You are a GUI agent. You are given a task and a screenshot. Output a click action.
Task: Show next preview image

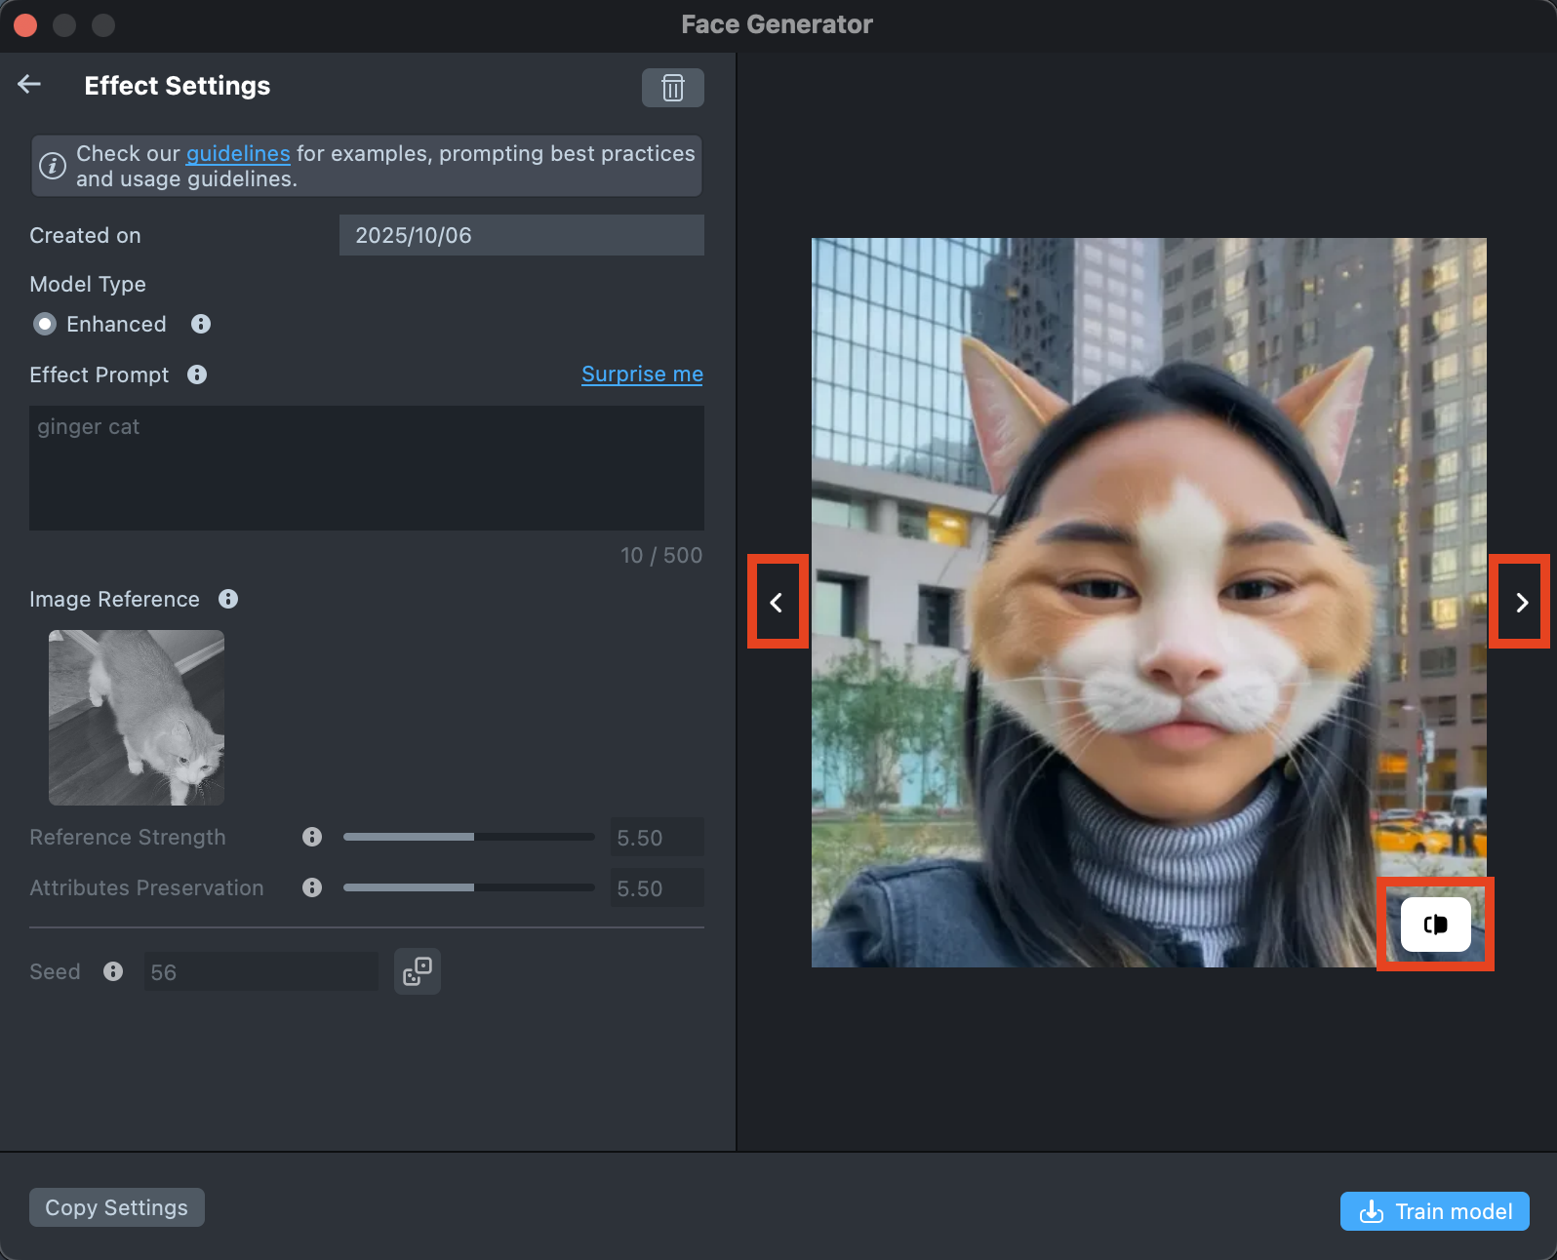[1521, 603]
